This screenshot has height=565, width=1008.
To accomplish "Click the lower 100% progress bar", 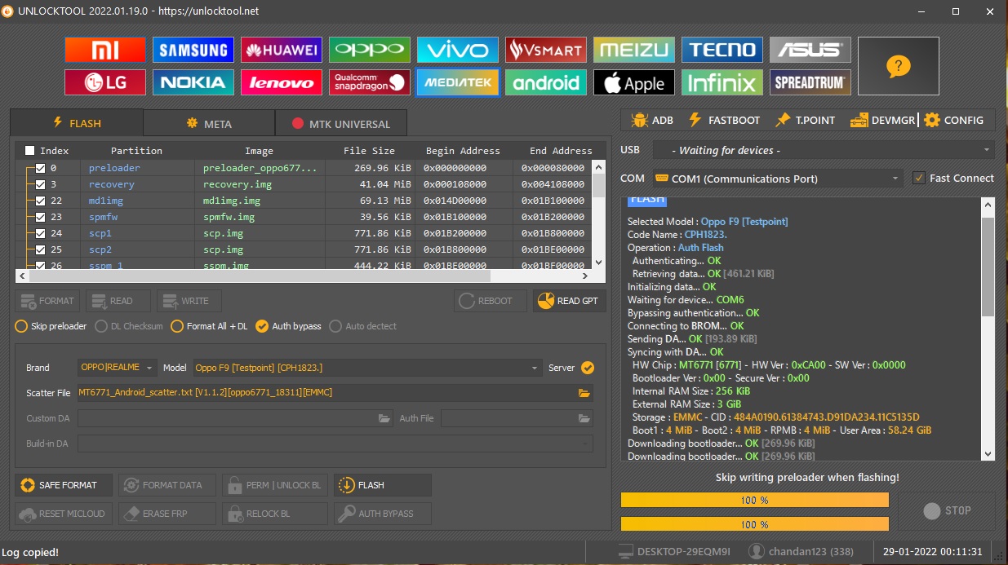I will (x=755, y=523).
